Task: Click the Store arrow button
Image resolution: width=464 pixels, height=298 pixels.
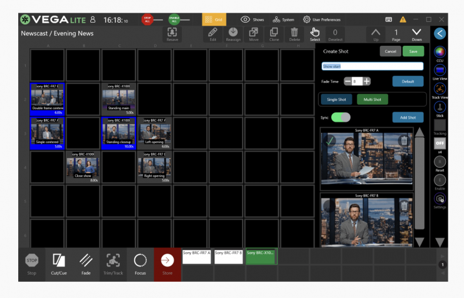Action: pyautogui.click(x=167, y=260)
